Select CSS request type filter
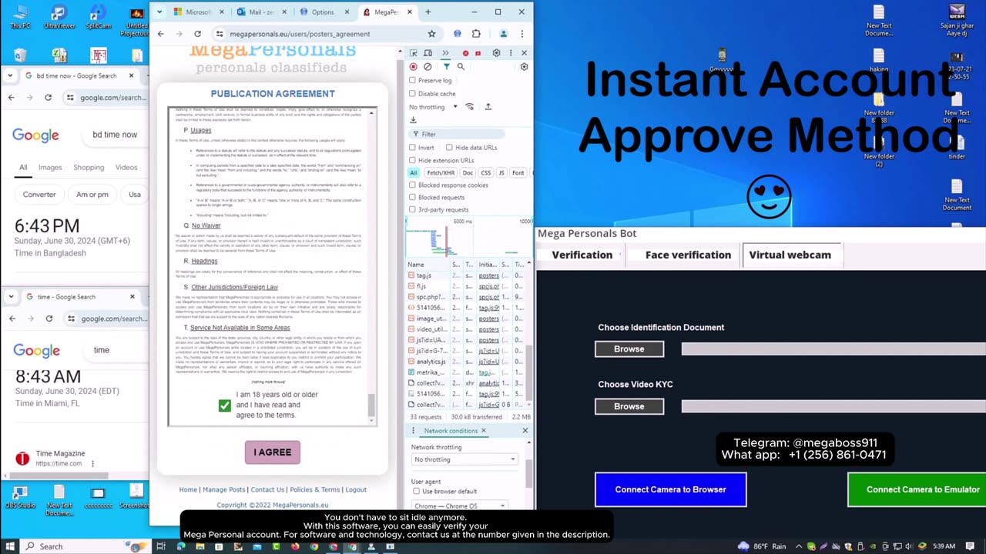986x554 pixels. point(486,173)
